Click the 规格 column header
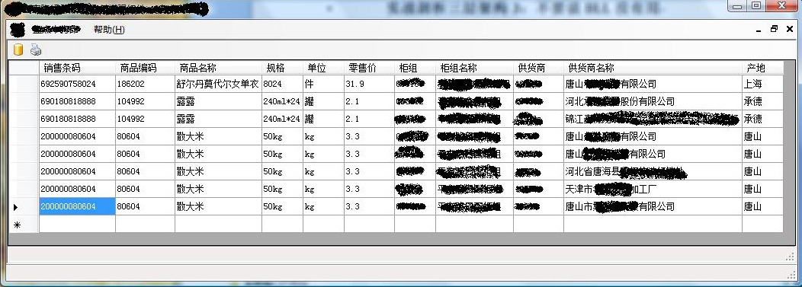 (282, 68)
